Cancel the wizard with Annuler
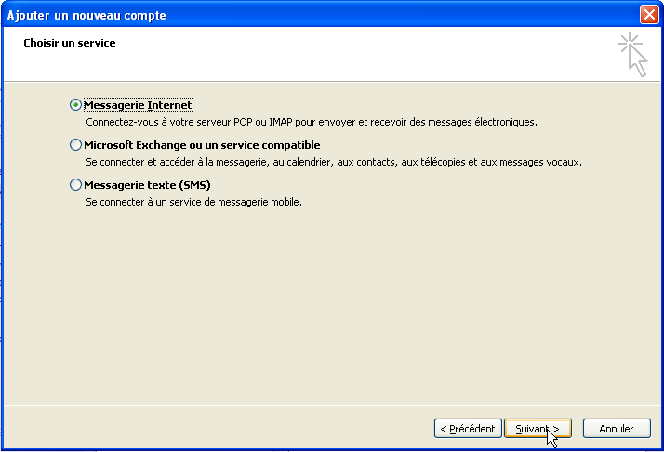Viewport: 664px width, 452px height. (x=617, y=428)
